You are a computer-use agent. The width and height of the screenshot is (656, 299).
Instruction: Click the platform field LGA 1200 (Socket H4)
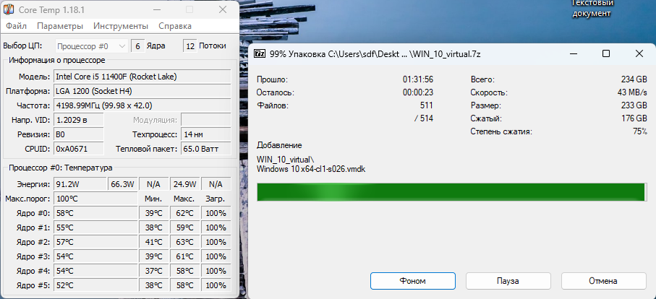click(142, 91)
